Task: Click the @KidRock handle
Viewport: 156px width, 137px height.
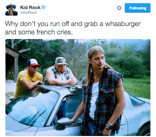Action: pyautogui.click(x=29, y=13)
